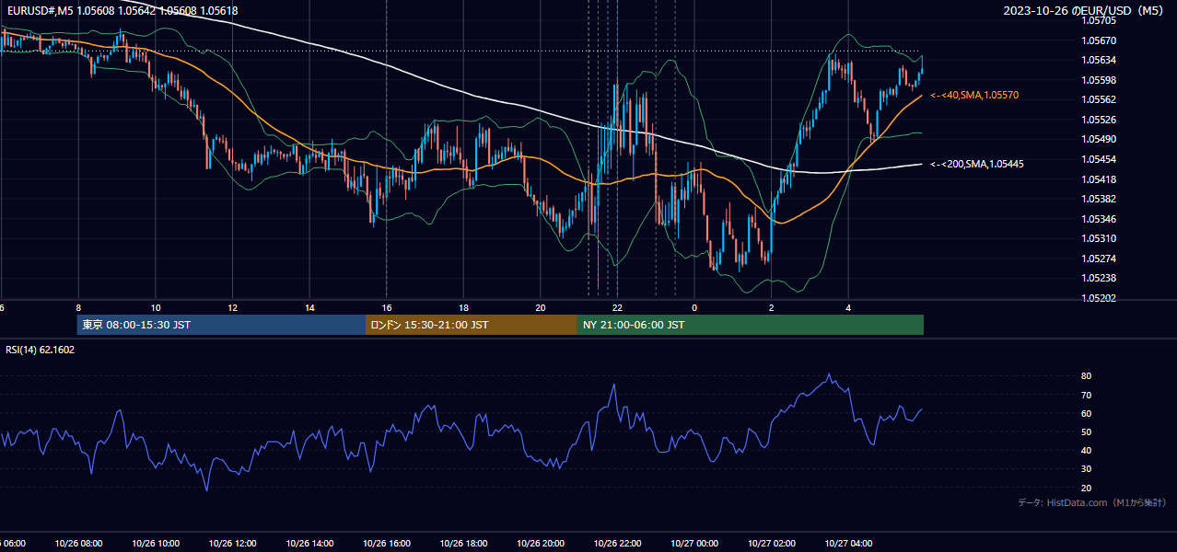Click the 10/26 18:00 date axis label

pos(463,544)
